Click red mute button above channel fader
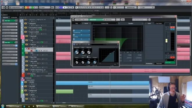 (173, 27)
